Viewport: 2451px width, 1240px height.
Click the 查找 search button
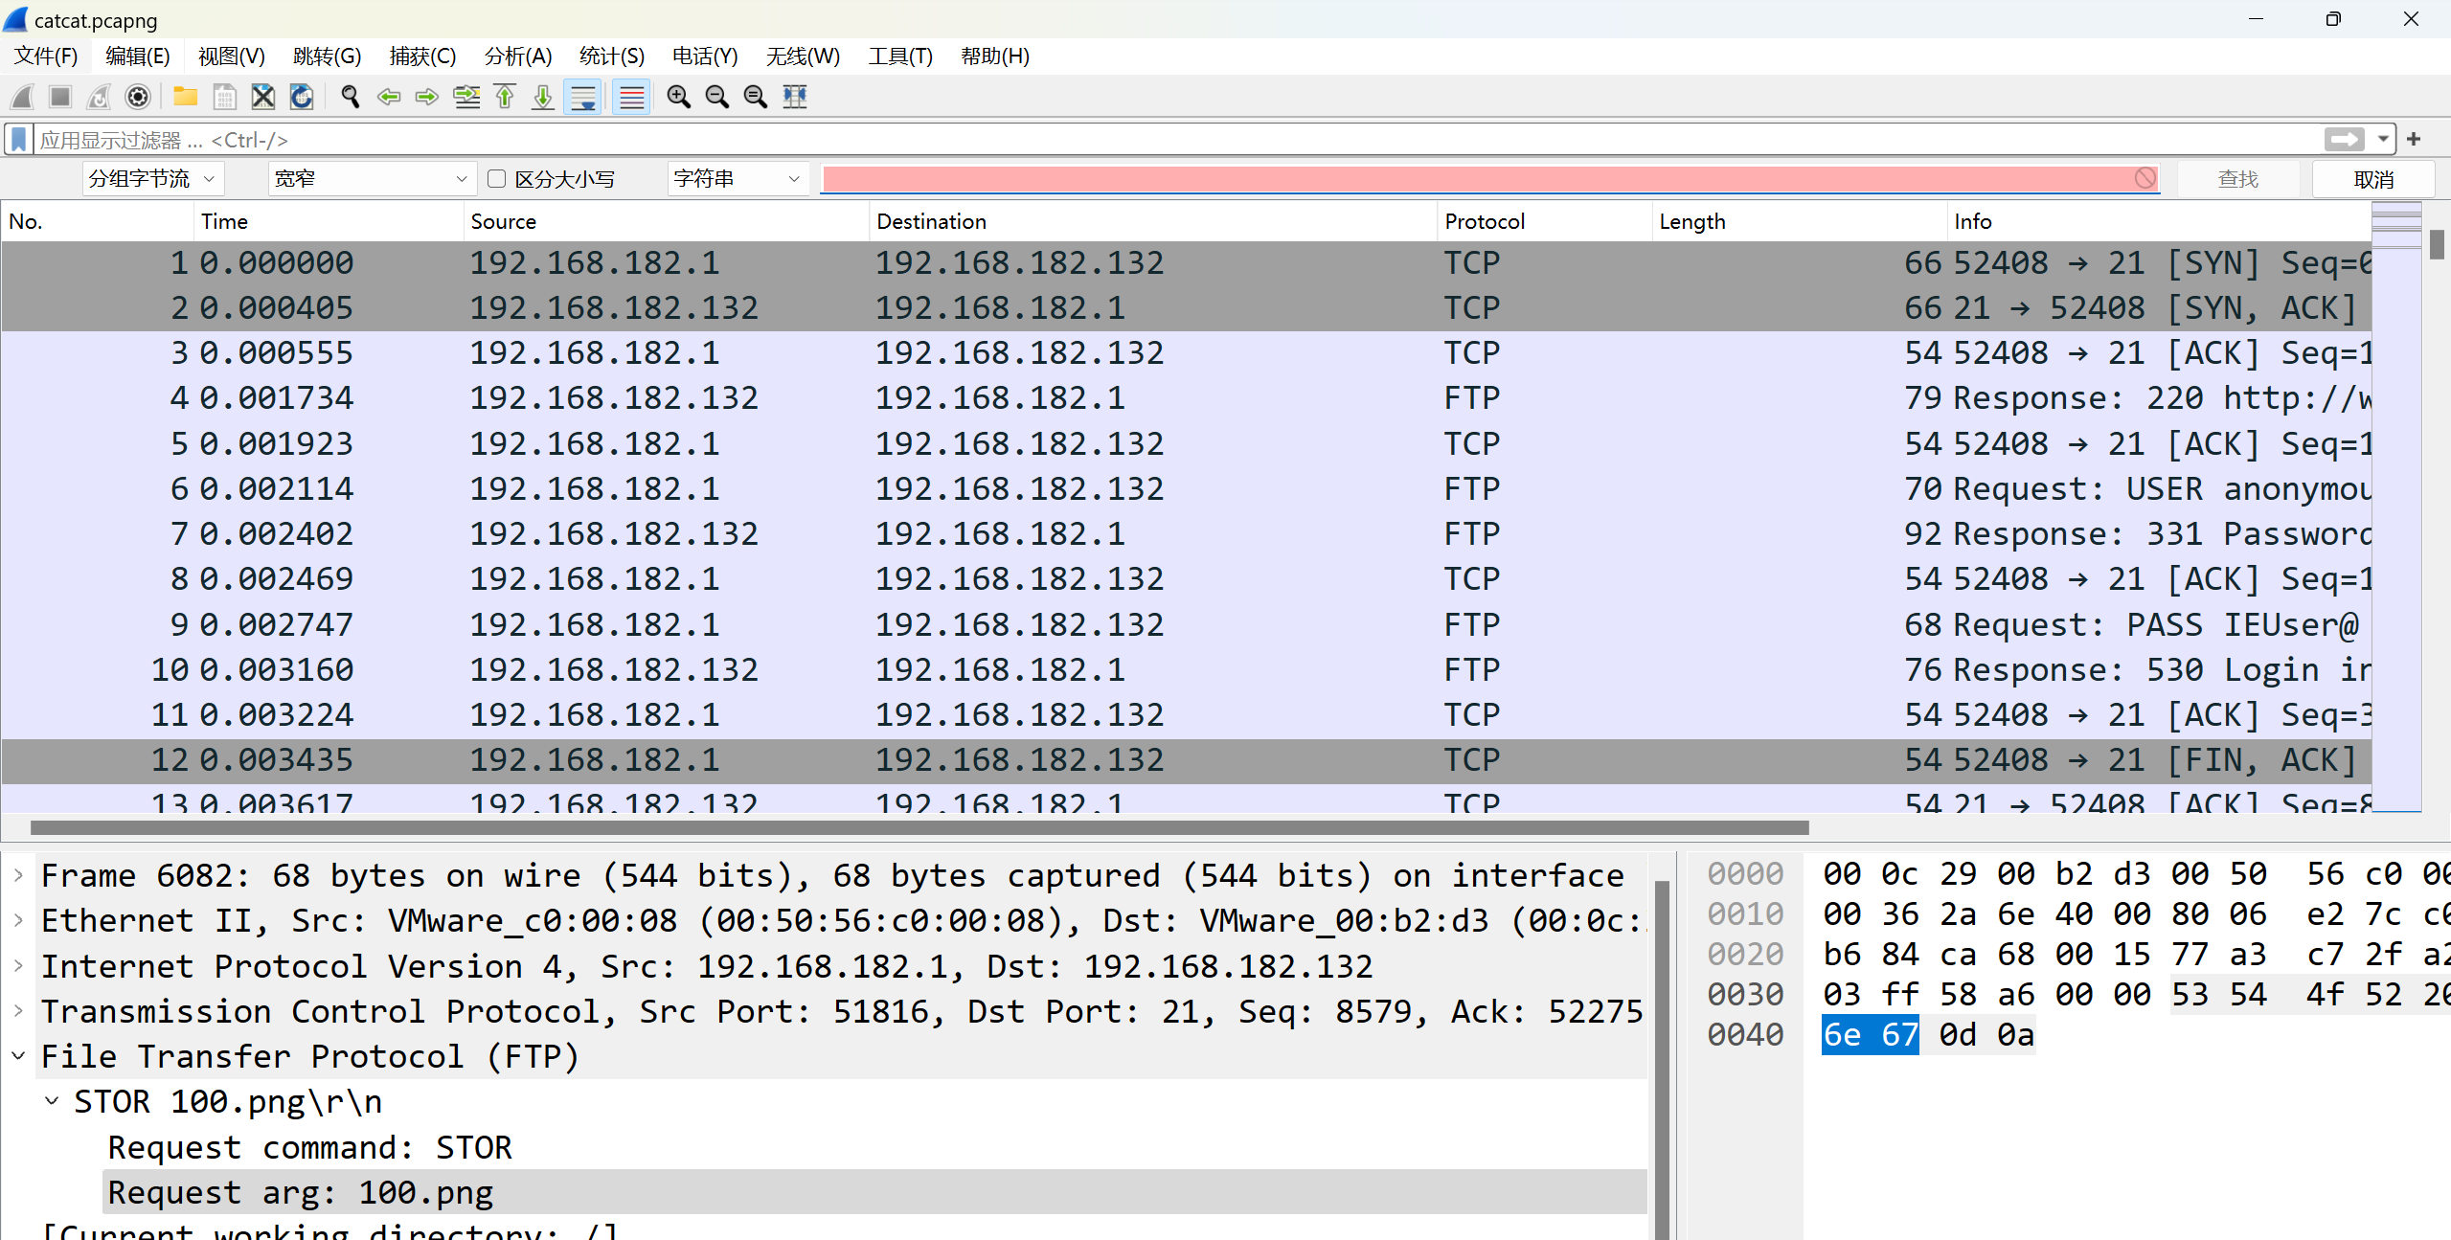pos(2237,179)
